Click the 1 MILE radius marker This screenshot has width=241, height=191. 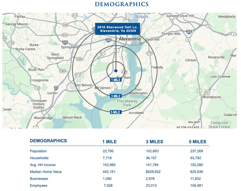(x=116, y=80)
